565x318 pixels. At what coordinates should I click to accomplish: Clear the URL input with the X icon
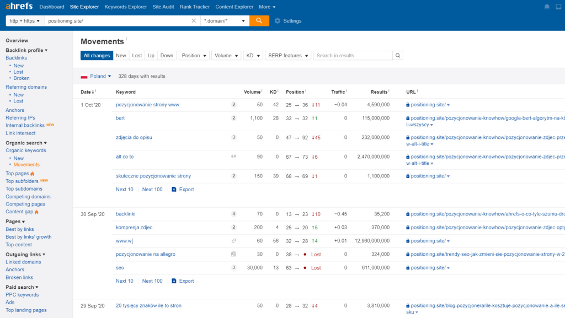pyautogui.click(x=194, y=20)
